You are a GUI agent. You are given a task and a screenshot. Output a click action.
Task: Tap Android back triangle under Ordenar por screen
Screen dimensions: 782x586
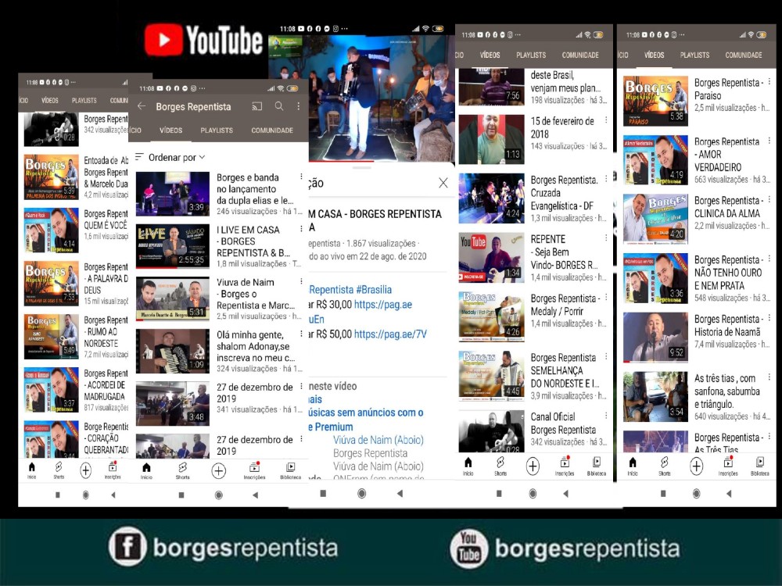[x=255, y=495]
